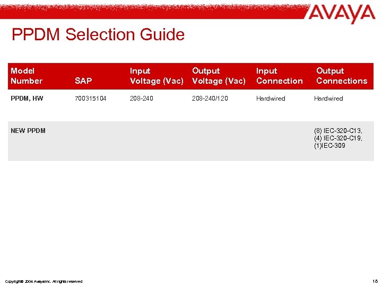Click the 'SAP' column header
382x286 pixels.
tap(83, 81)
